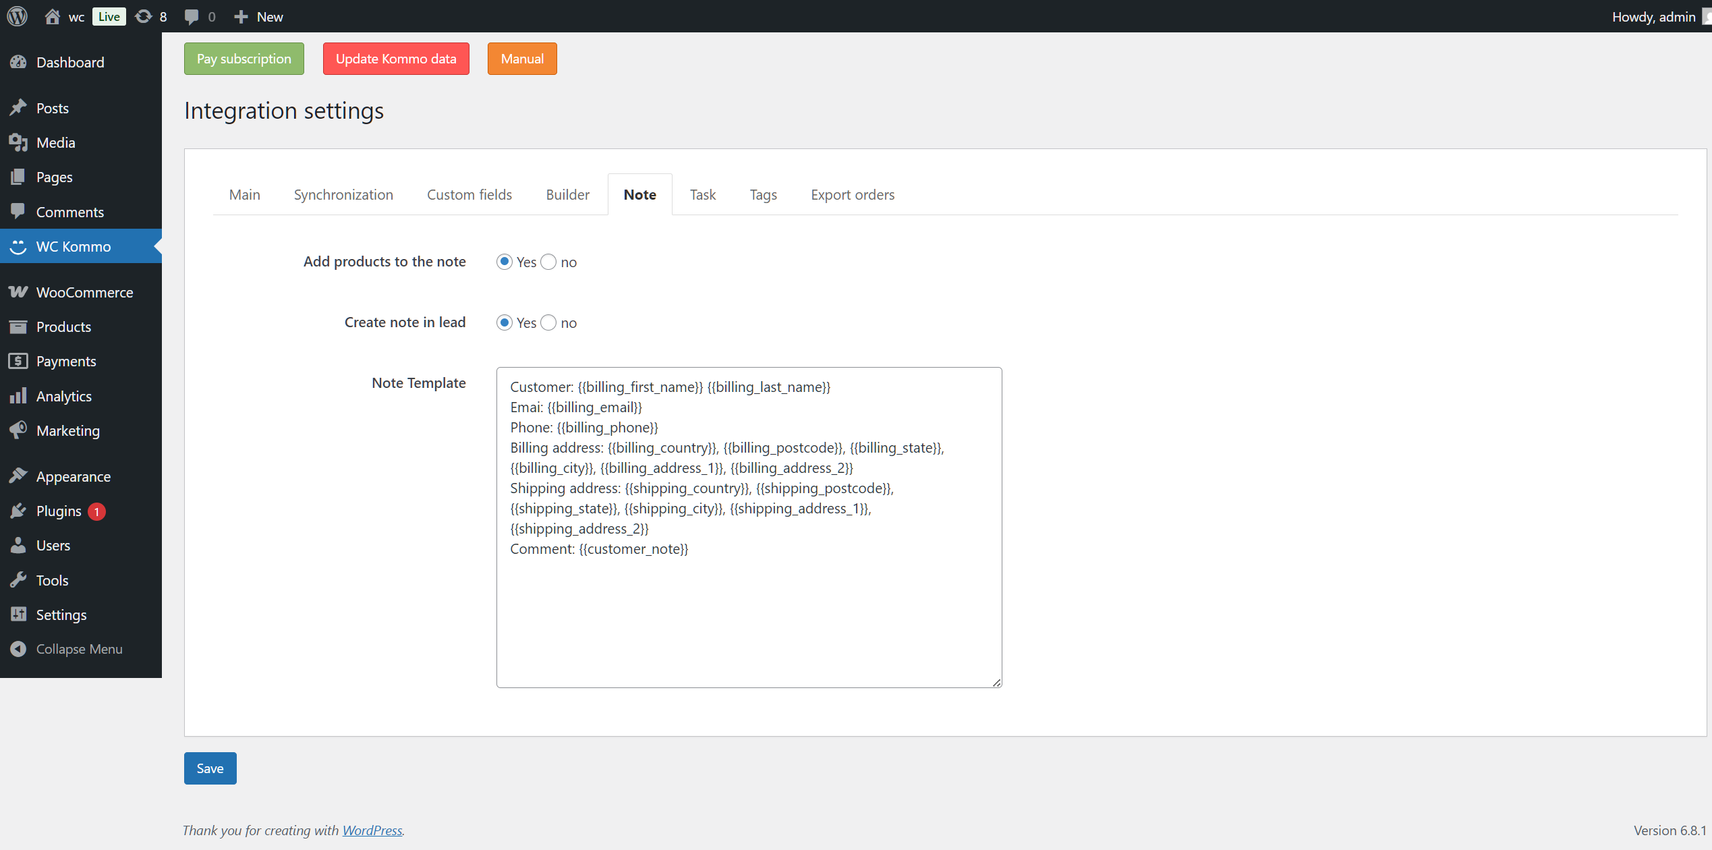Click inside the Note Template textarea

(x=749, y=526)
